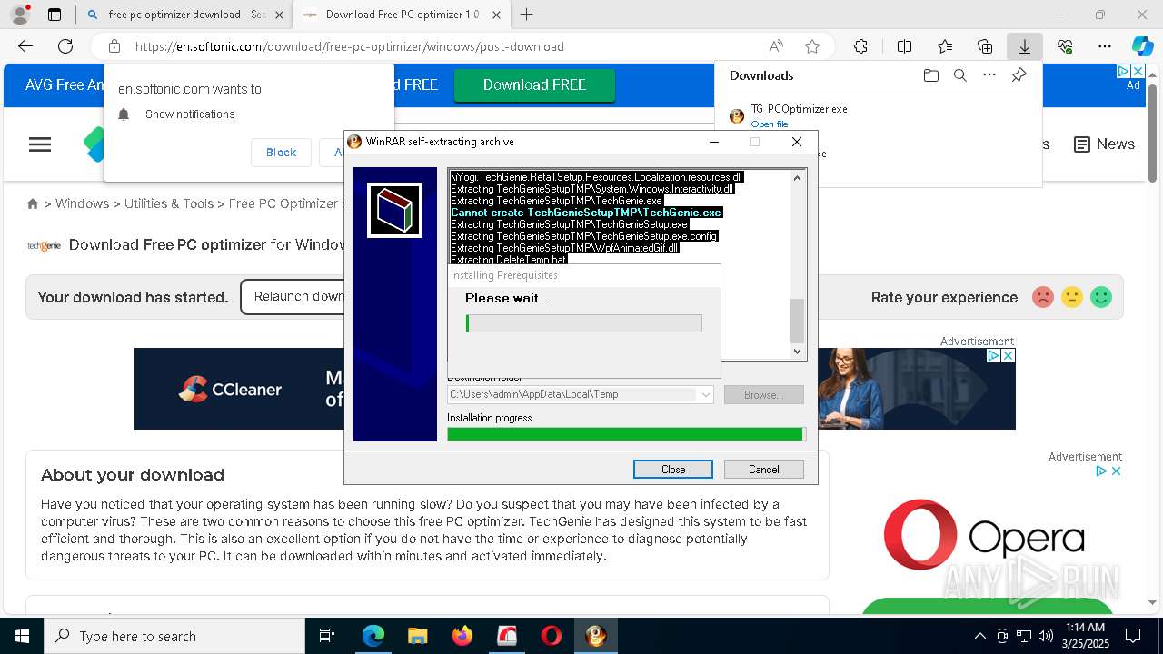The width and height of the screenshot is (1163, 654).
Task: Close the 'free pc optimizer download' tab
Action: point(279,15)
